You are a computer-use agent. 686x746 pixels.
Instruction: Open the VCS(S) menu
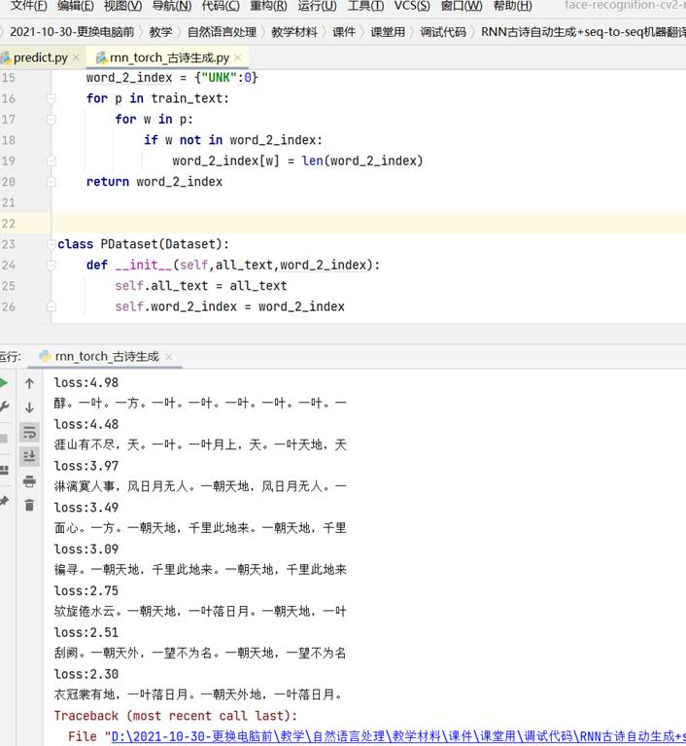pos(412,7)
